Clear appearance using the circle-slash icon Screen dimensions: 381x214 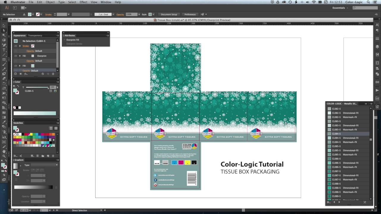tap(43, 74)
